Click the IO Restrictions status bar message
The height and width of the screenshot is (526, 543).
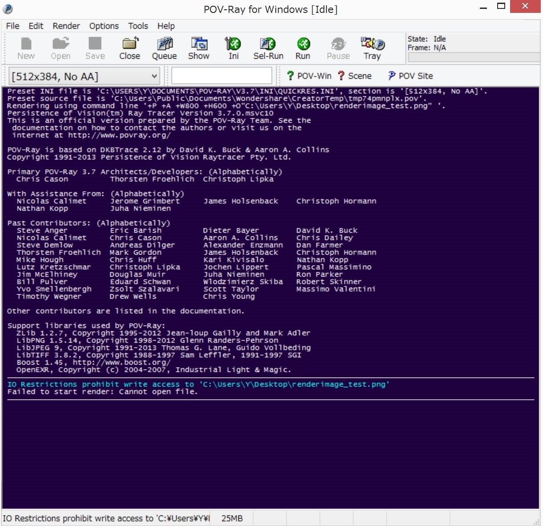[x=106, y=518]
